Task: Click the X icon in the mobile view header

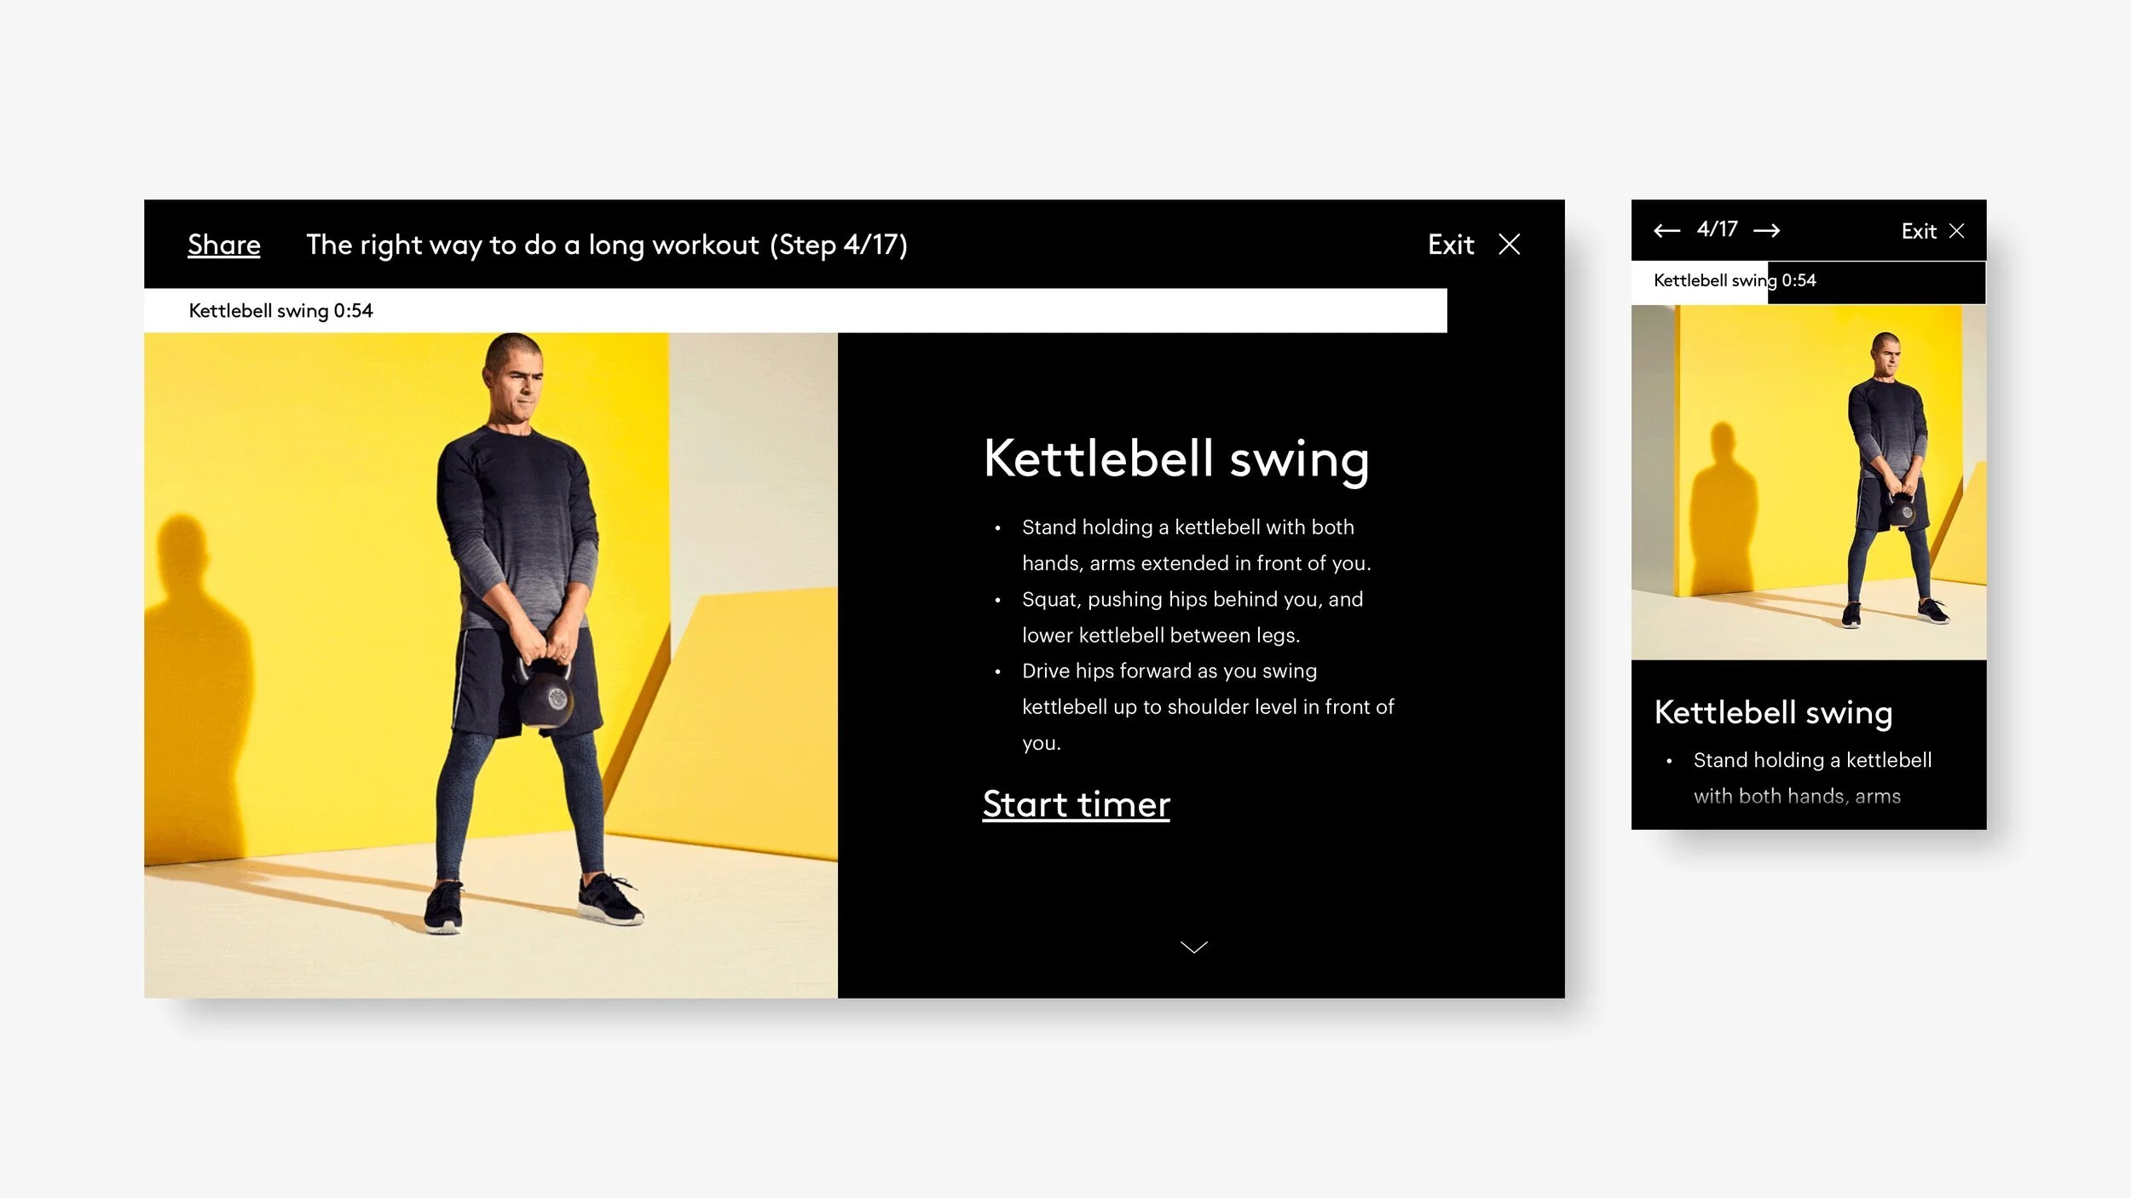Action: 1957,231
